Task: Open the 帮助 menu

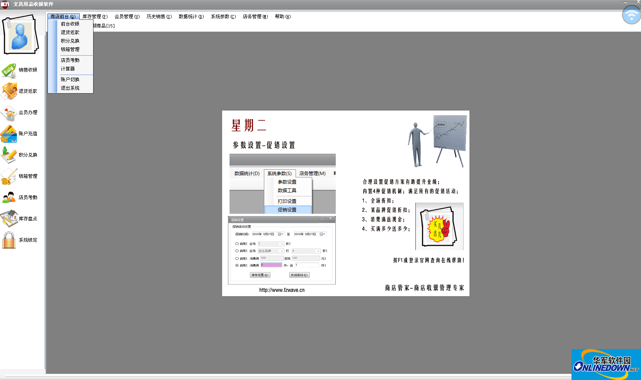Action: pos(282,17)
